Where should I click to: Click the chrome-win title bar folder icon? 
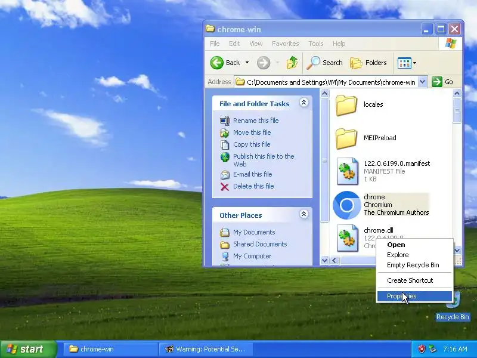pos(210,29)
